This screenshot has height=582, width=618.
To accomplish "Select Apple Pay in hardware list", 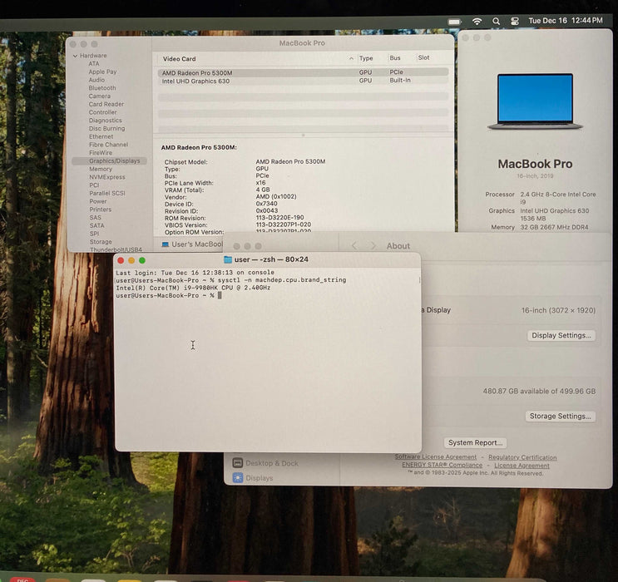I will tap(102, 72).
